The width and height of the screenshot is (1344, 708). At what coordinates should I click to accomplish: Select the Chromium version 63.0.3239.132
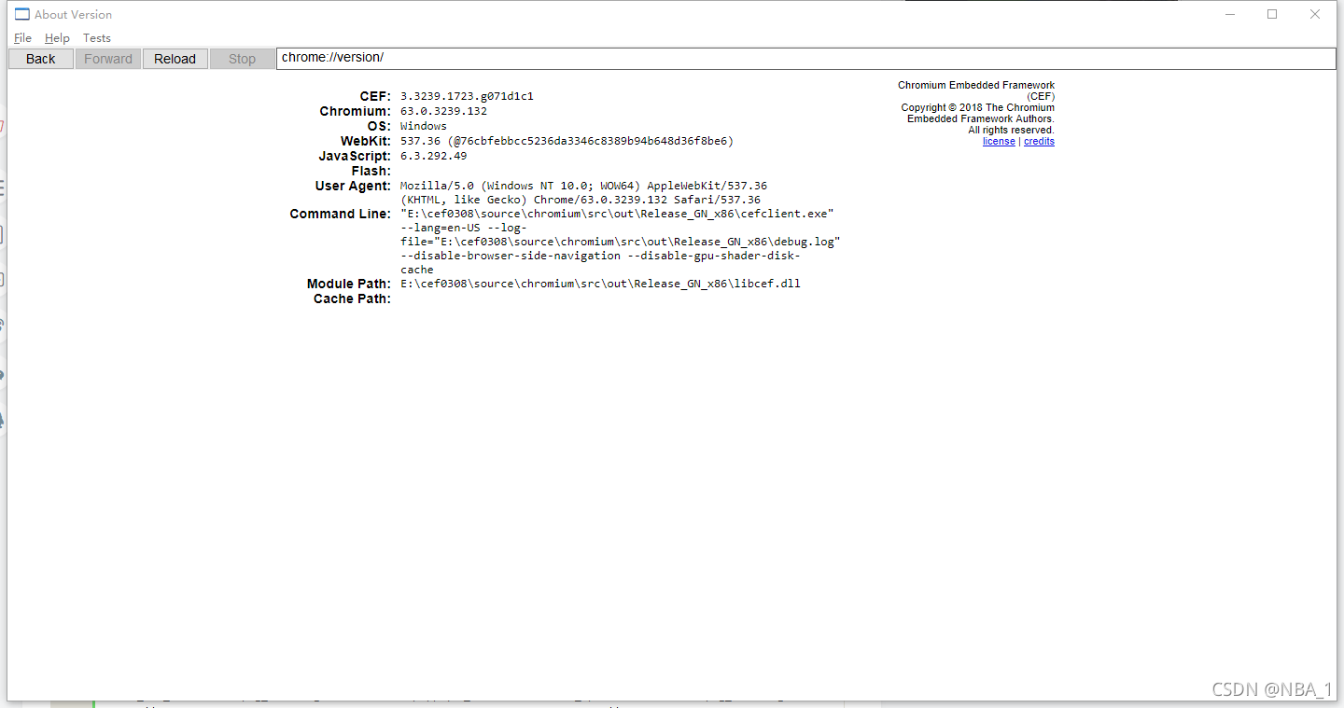point(443,111)
